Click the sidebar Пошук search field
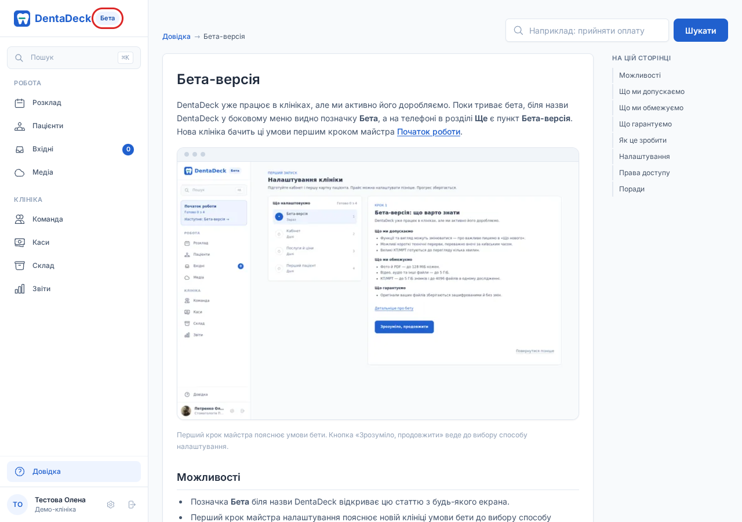This screenshot has height=522, width=742. click(x=74, y=57)
